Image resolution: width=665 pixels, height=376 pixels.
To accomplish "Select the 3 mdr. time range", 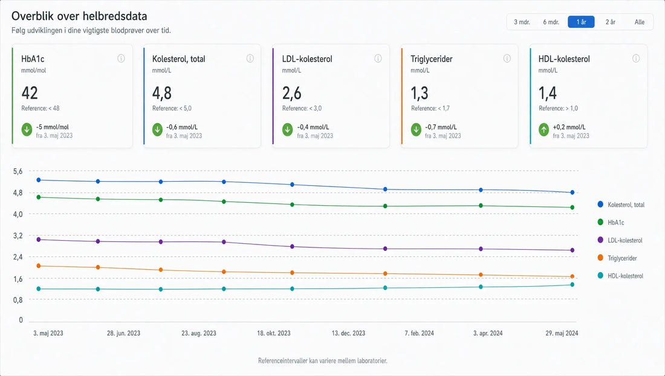I will pos(522,22).
